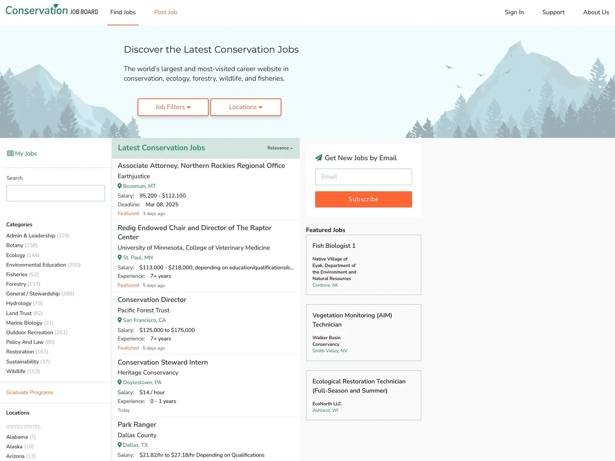This screenshot has width=615, height=461.
Task: Click the Bozeman, MT location link
Action: (x=140, y=186)
